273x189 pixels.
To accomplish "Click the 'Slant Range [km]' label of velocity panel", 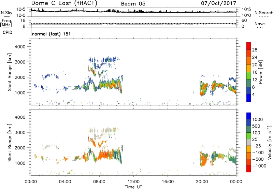I will tap(10, 142).
